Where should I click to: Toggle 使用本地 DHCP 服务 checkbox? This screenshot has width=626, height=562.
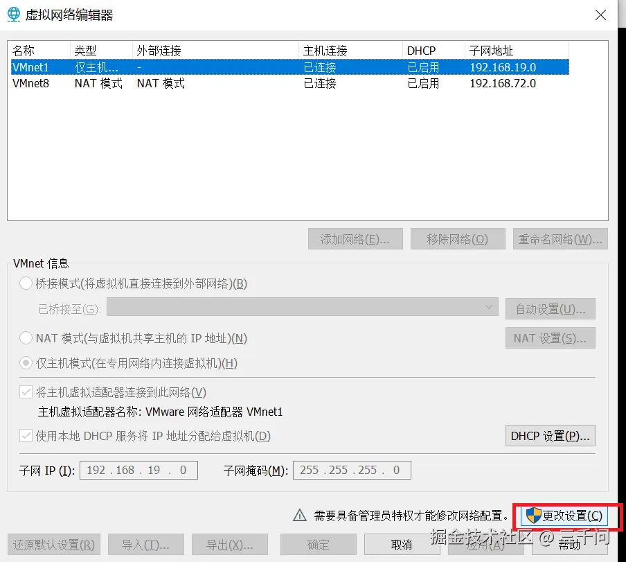click(26, 435)
